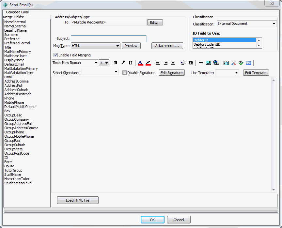Select DefaultEmail merge field

pos(14,64)
